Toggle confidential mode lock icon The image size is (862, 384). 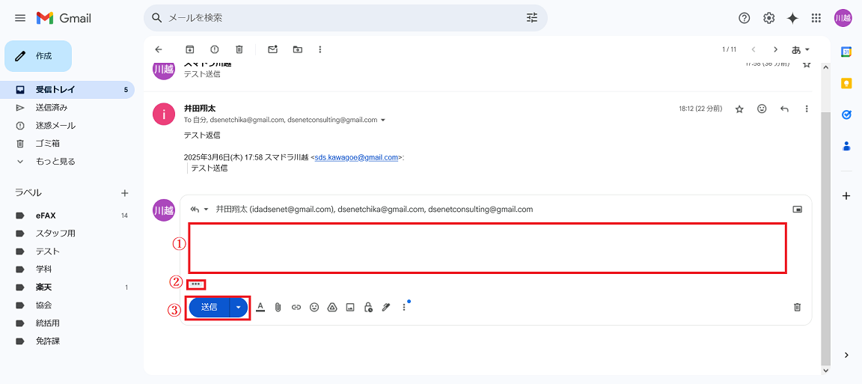(x=368, y=307)
